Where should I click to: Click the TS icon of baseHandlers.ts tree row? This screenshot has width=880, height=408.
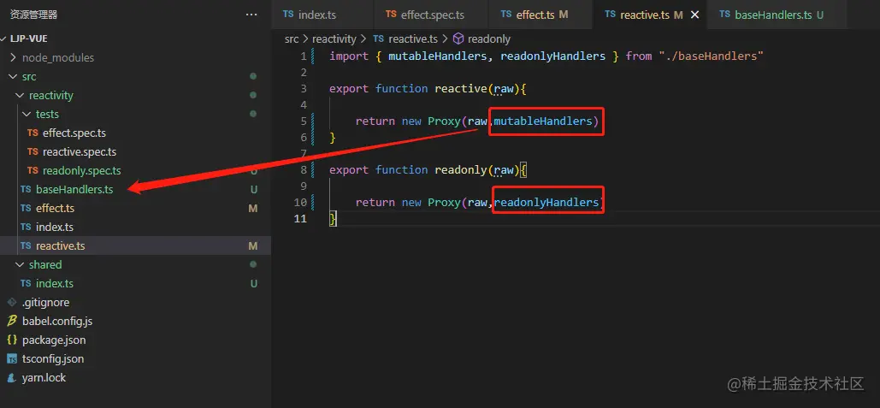point(26,189)
